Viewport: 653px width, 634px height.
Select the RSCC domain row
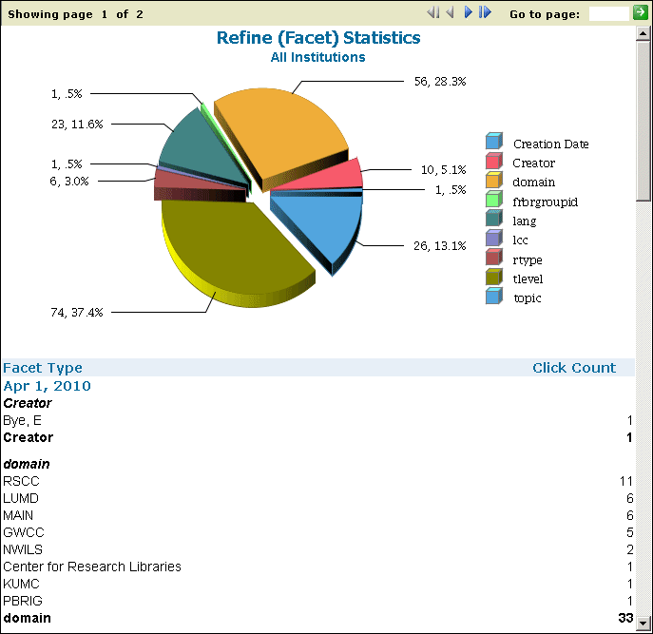click(x=21, y=481)
